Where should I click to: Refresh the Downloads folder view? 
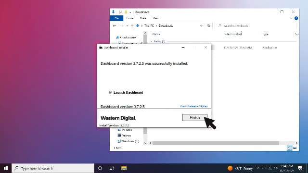(208, 25)
